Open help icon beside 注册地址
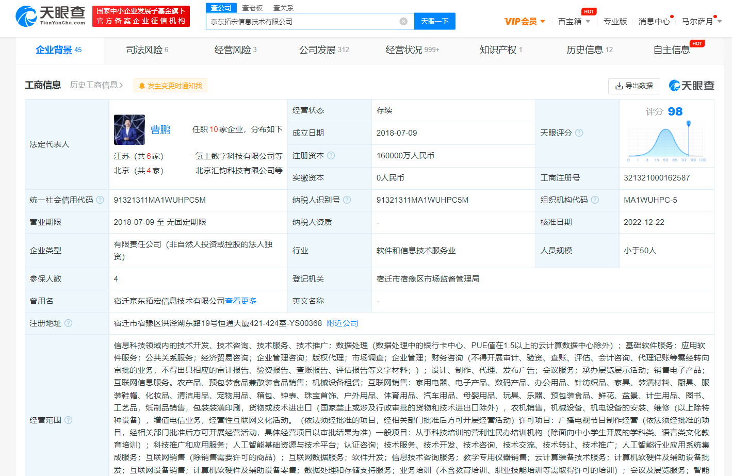 click(x=68, y=323)
